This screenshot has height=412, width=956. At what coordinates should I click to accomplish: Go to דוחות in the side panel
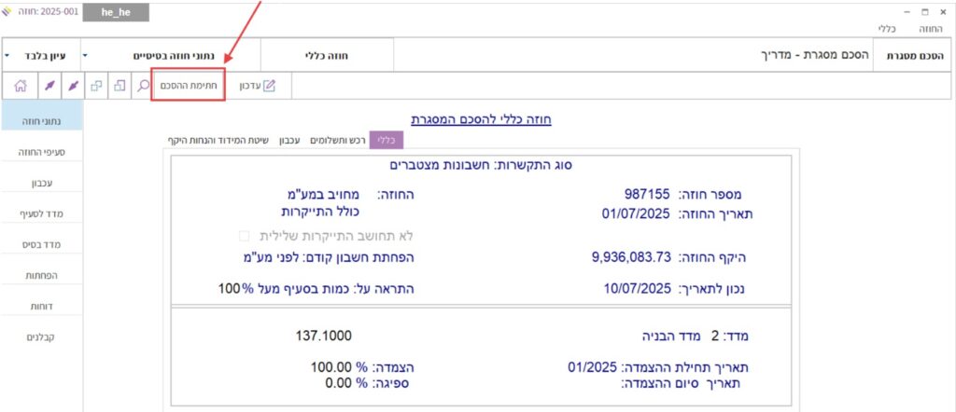pos(41,305)
